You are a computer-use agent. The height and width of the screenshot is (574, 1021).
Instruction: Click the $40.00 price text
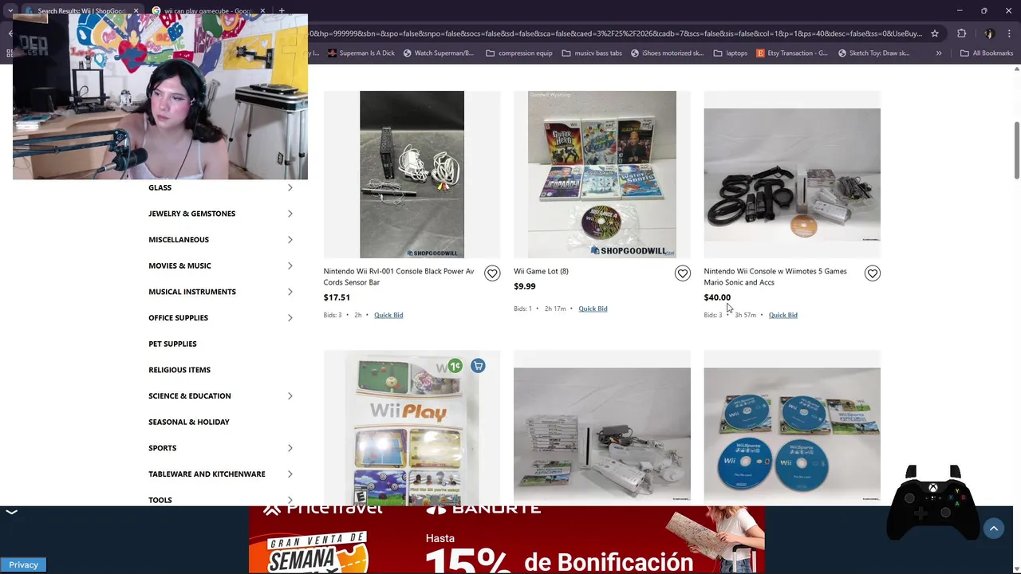point(717,297)
